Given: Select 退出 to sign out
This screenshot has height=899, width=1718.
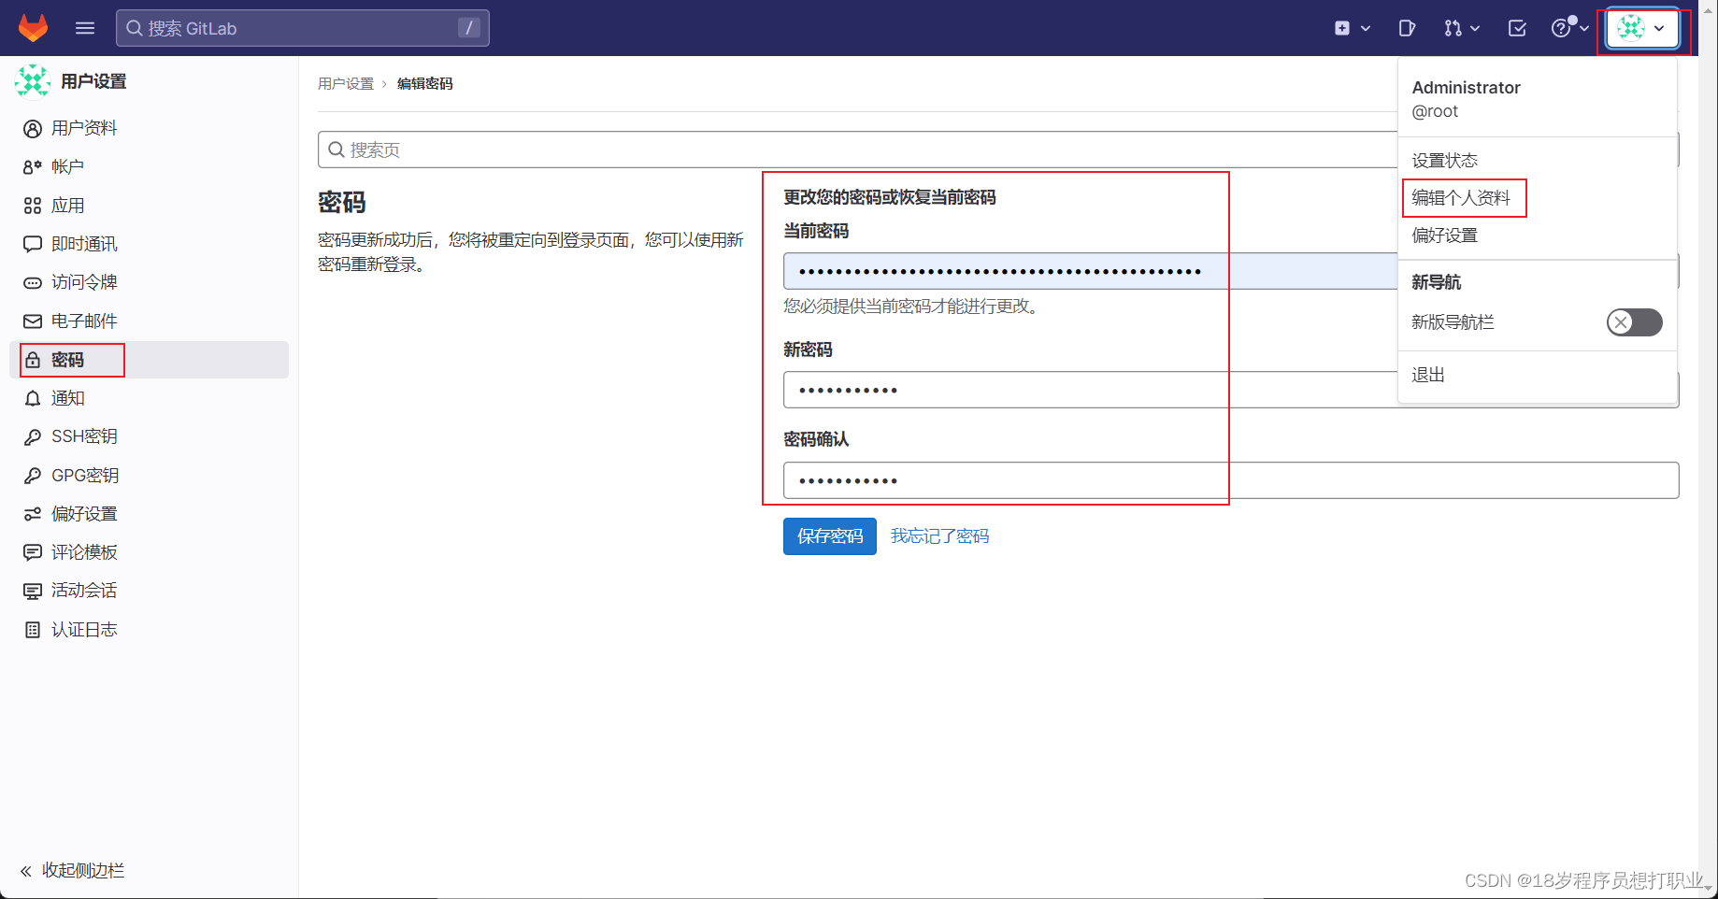Looking at the screenshot, I should click(1538, 375).
